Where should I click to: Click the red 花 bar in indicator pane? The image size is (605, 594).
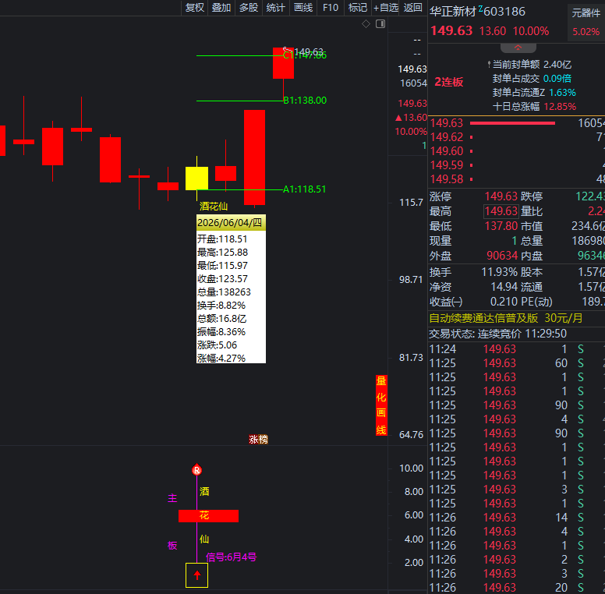(x=208, y=516)
